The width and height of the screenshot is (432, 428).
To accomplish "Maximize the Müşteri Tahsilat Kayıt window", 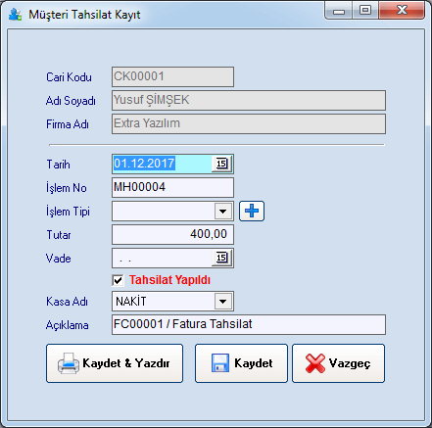I will point(365,10).
